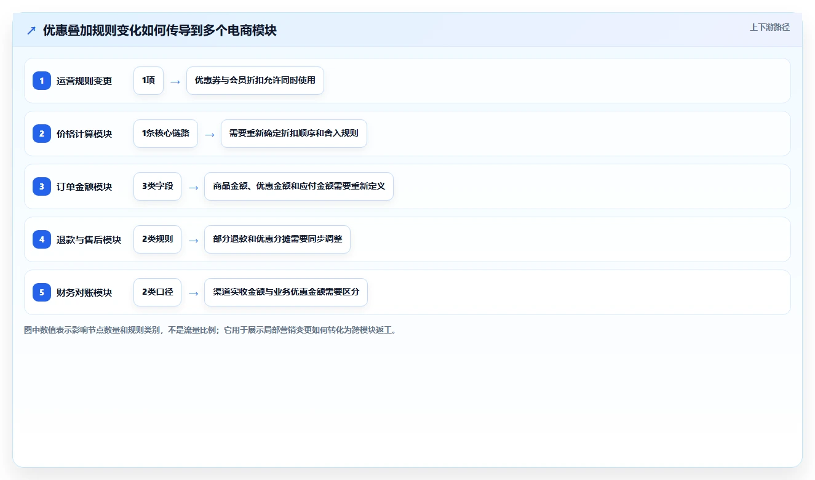Viewport: 815px width, 480px height.
Task: Click the footnote starting with 图中数值表示影响节点数量
Action: click(211, 330)
